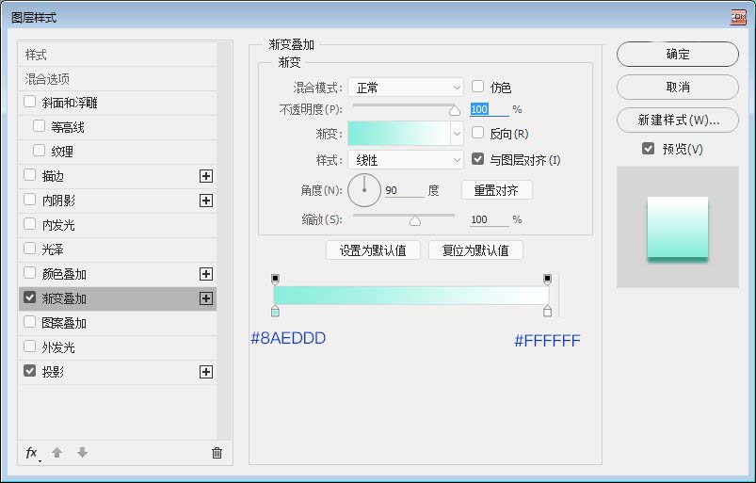Viewport: 756px width, 483px height.
Task: Click the plus icon beside 渐变叠加
Action: tap(206, 298)
